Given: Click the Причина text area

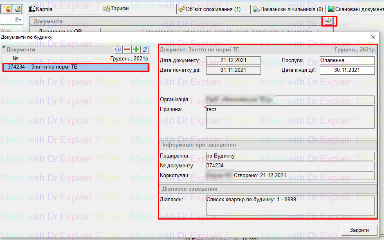Looking at the screenshot, I should 290,117.
